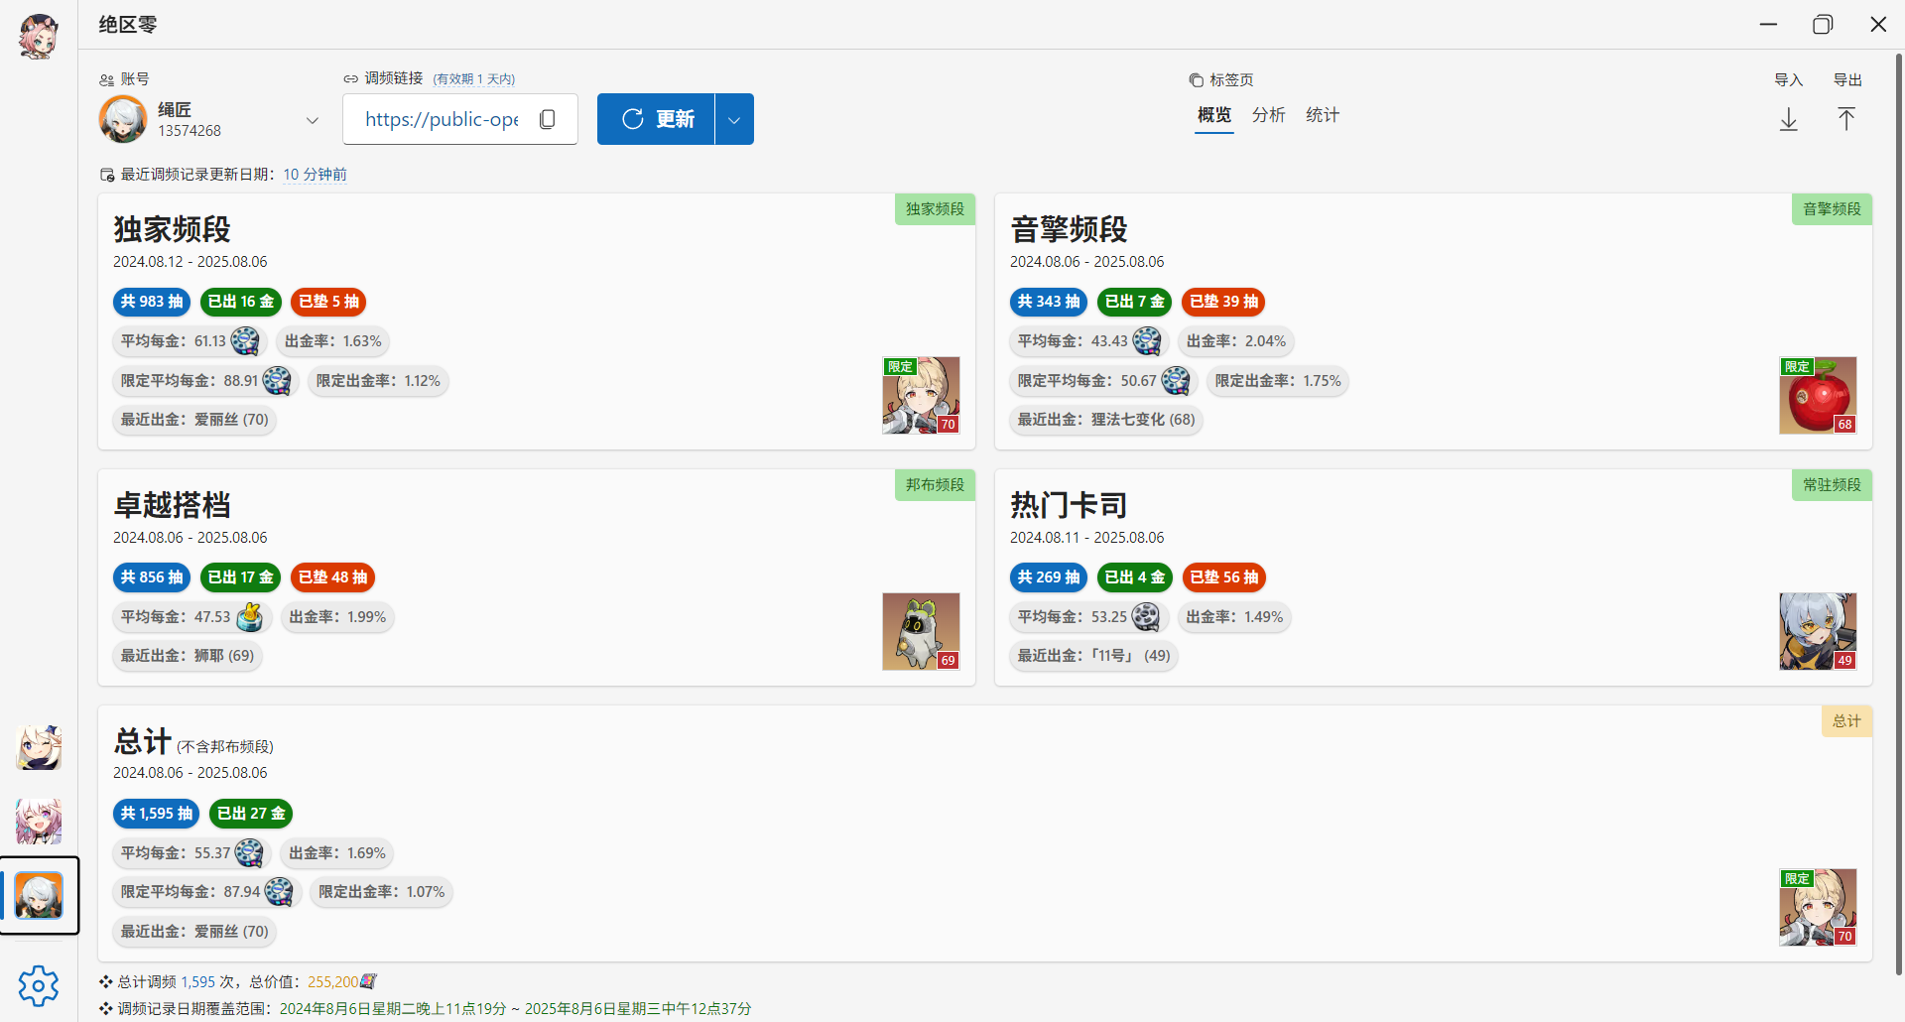Viewport: 1905px width, 1022px height.
Task: Click the 10 分钟前 update time link
Action: coord(315,175)
